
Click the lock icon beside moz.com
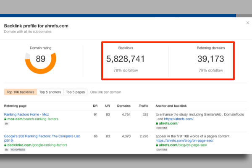coord(5,119)
